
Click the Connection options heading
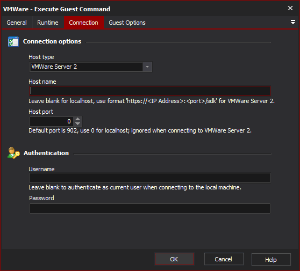tap(52, 41)
